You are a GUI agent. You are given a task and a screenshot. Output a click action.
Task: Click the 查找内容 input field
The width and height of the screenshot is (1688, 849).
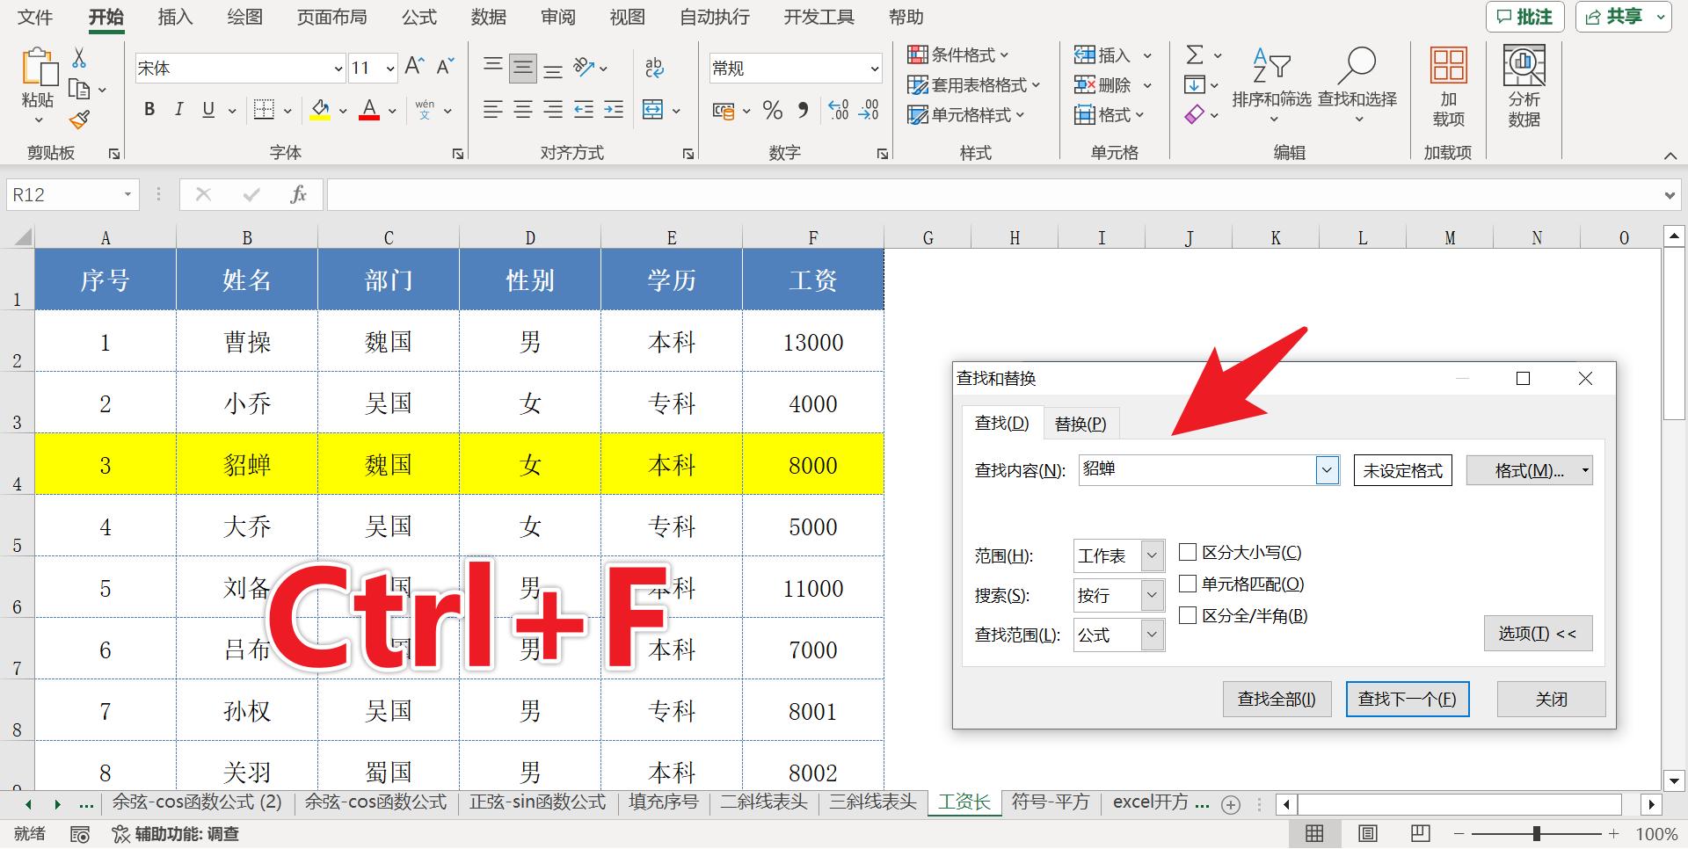(x=1196, y=470)
